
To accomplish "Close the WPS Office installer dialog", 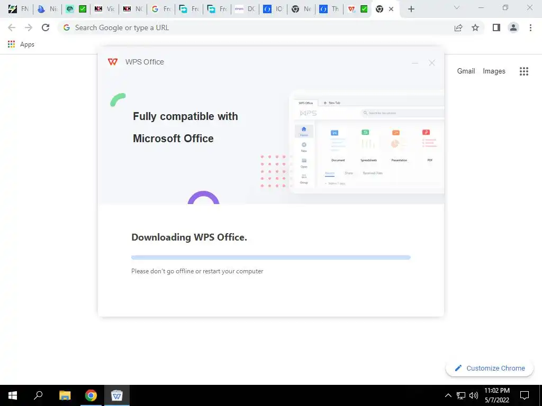I will [x=432, y=63].
